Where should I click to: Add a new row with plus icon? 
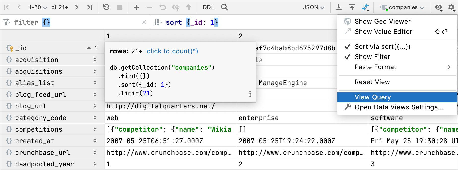coord(136,7)
